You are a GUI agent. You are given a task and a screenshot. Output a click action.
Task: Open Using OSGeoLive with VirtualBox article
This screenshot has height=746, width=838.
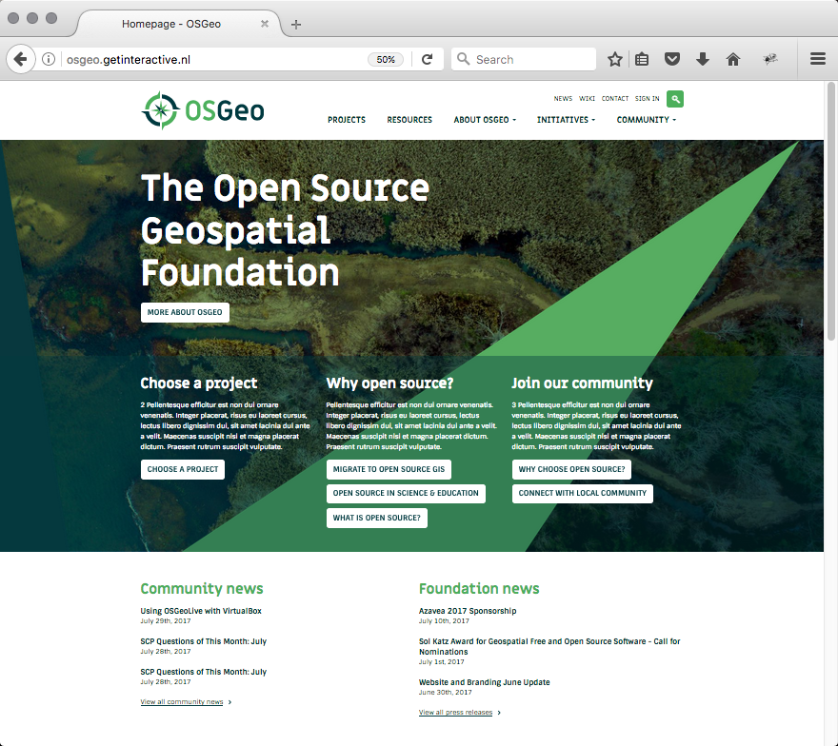pos(201,611)
